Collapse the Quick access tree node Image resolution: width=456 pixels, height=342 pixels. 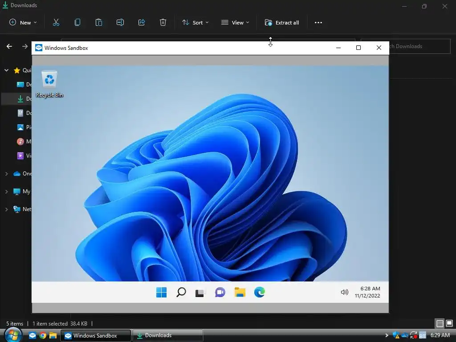tap(6, 70)
